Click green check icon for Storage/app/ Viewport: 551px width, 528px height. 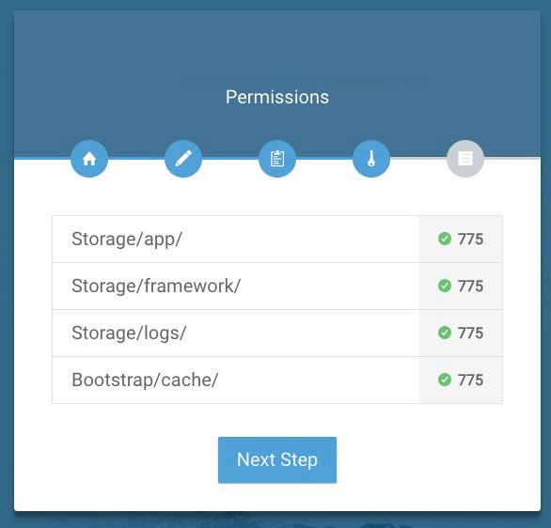point(445,239)
